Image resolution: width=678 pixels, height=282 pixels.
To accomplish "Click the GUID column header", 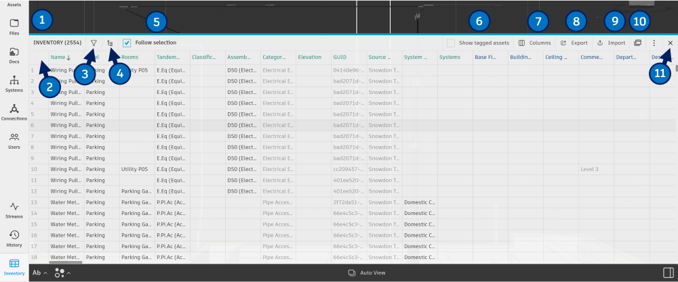I will pos(340,57).
